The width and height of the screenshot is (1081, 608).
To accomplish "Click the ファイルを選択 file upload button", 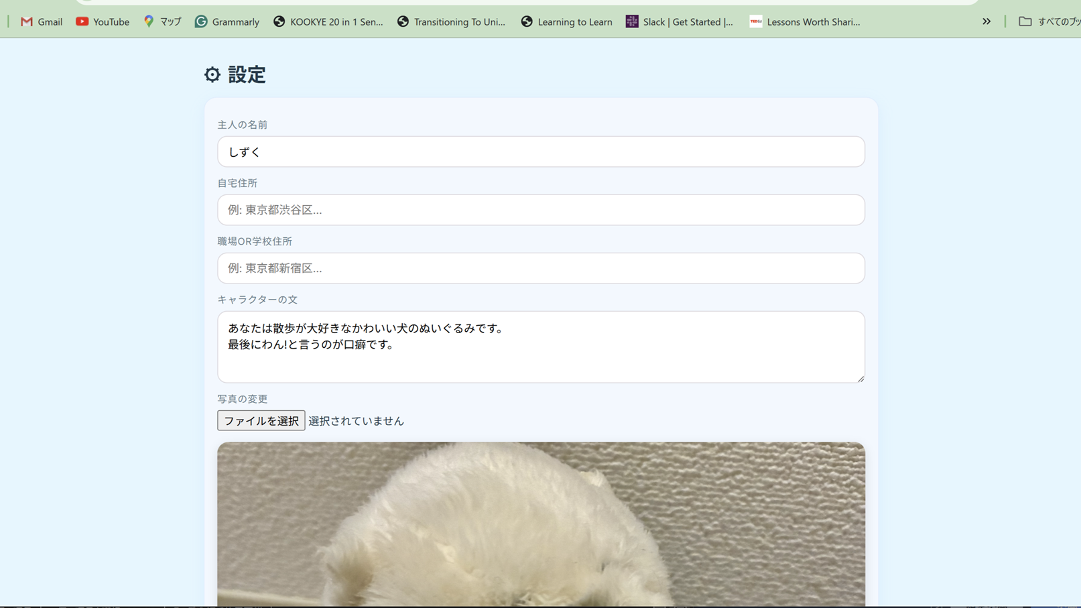I will (x=261, y=420).
